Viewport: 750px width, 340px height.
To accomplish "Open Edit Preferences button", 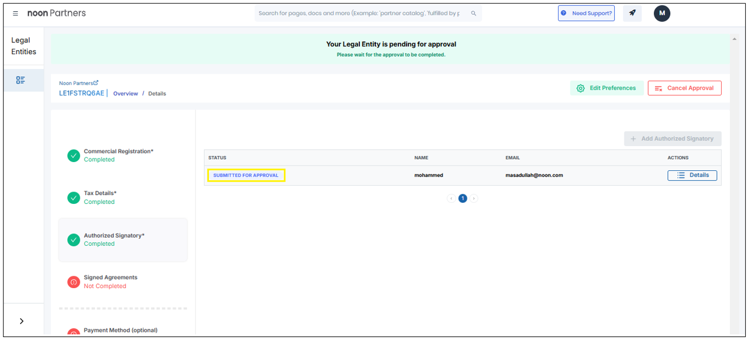I will [x=607, y=88].
